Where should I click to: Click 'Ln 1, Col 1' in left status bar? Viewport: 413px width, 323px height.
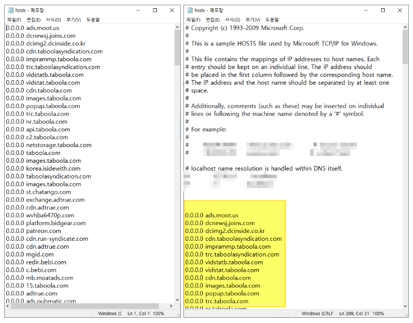(x=138, y=313)
